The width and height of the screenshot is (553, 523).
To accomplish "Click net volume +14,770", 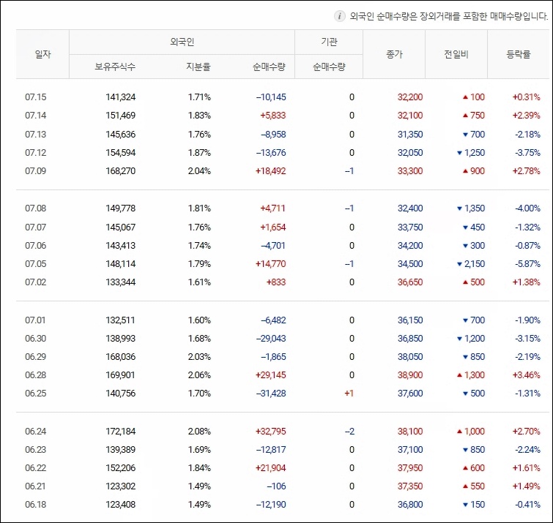I will pyautogui.click(x=270, y=264).
